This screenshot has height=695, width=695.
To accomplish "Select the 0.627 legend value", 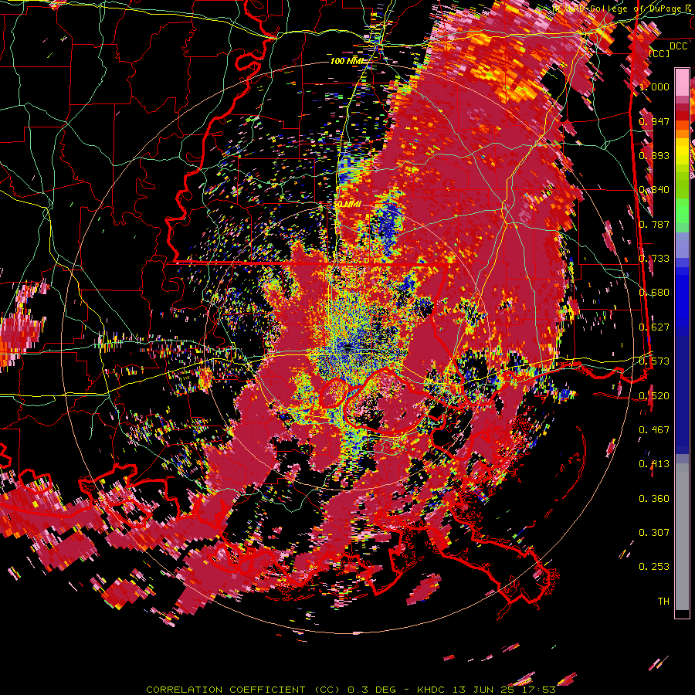I will coord(654,327).
